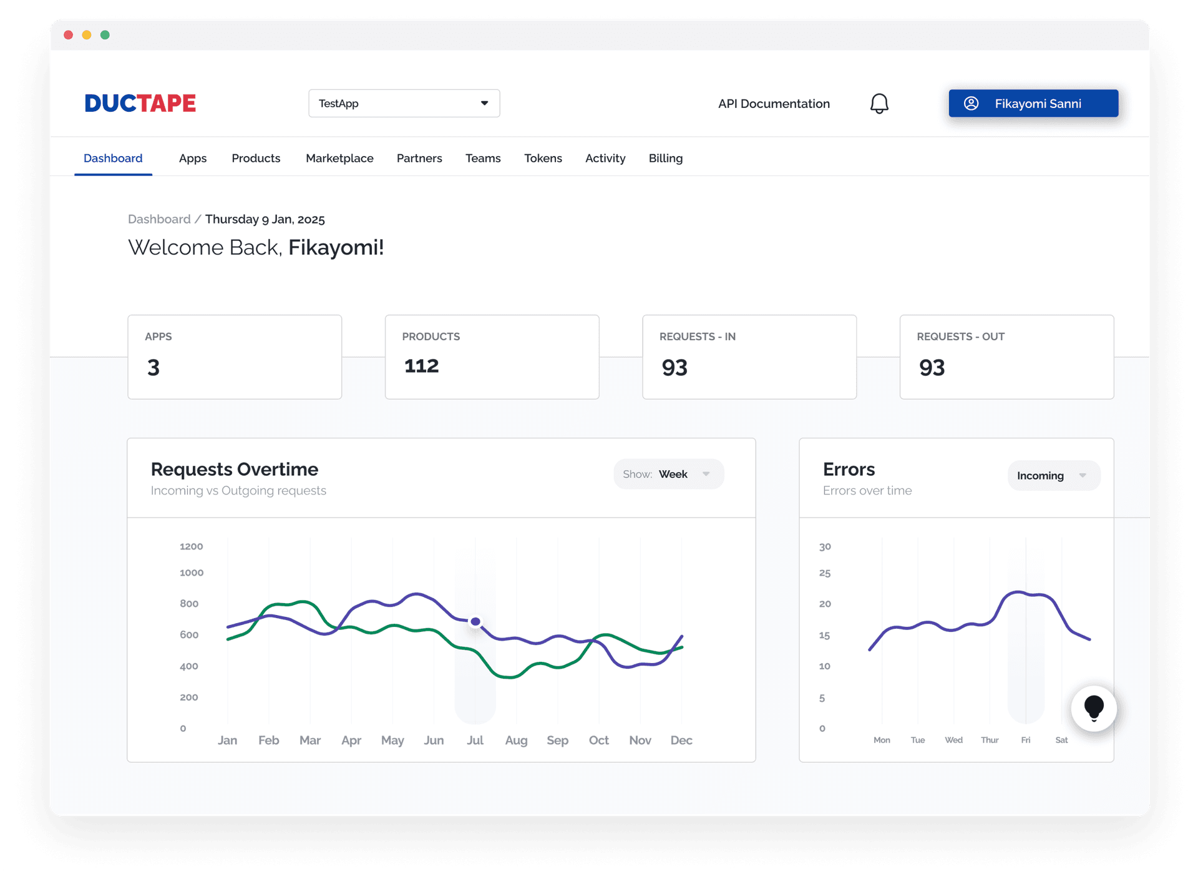This screenshot has height=881, width=1198.
Task: Click the red window close dot
Action: click(69, 35)
